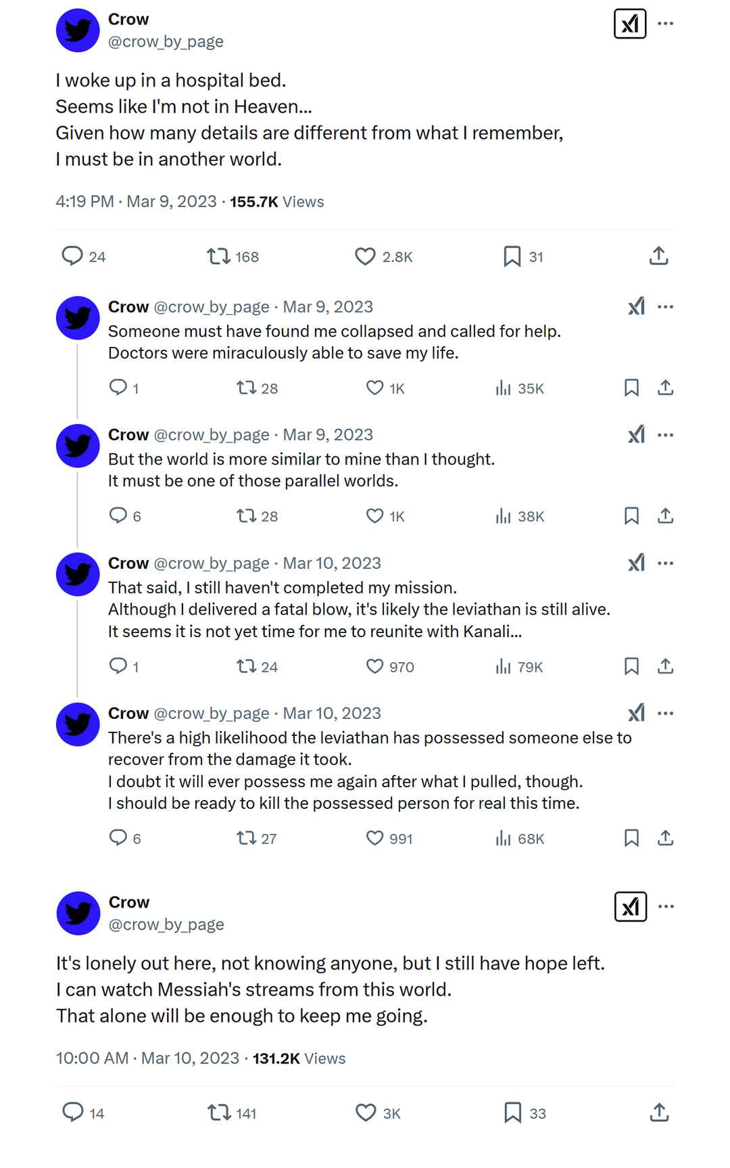This screenshot has width=730, height=1168.
Task: Open @crow_by_page handle on last tweet
Action: tap(166, 925)
